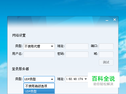The width and height of the screenshot is (126, 94).
Task: Click the domain (域) input field
Action: tap(106, 55)
